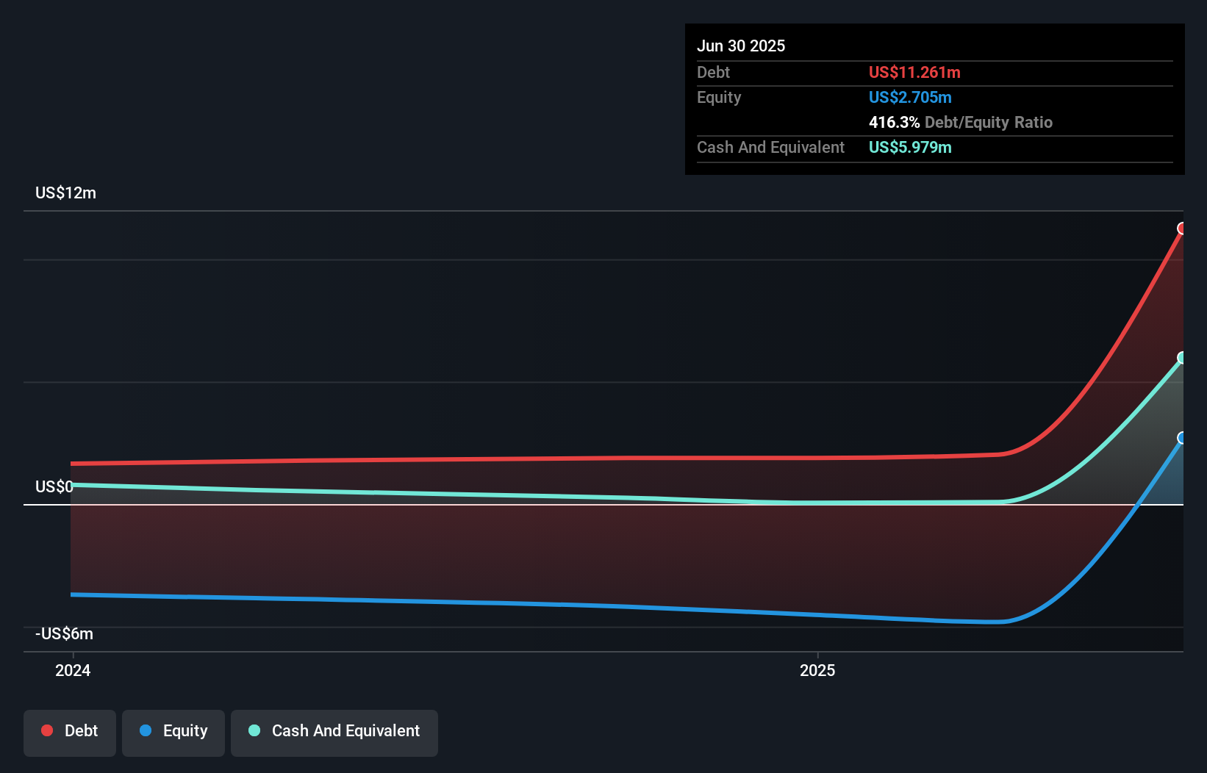This screenshot has width=1207, height=773.
Task: Click the US$12m gridline label
Action: click(x=65, y=193)
